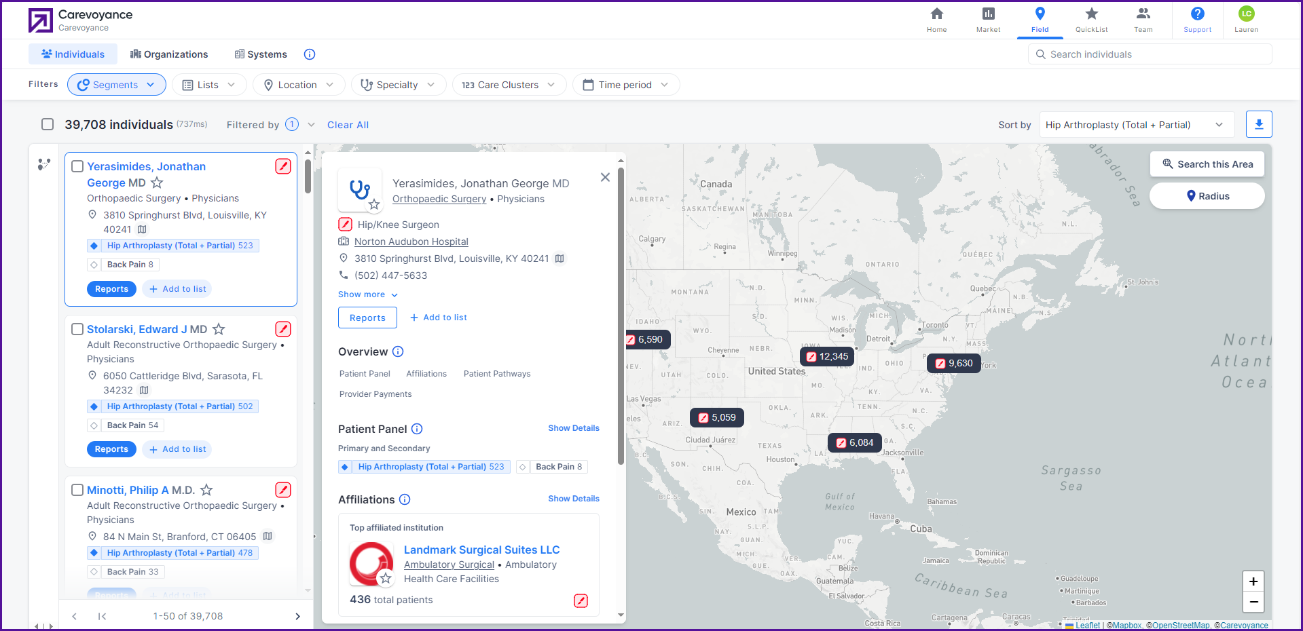Favorite Minotti, Philip A M.D. star
The image size is (1303, 631).
click(x=206, y=490)
